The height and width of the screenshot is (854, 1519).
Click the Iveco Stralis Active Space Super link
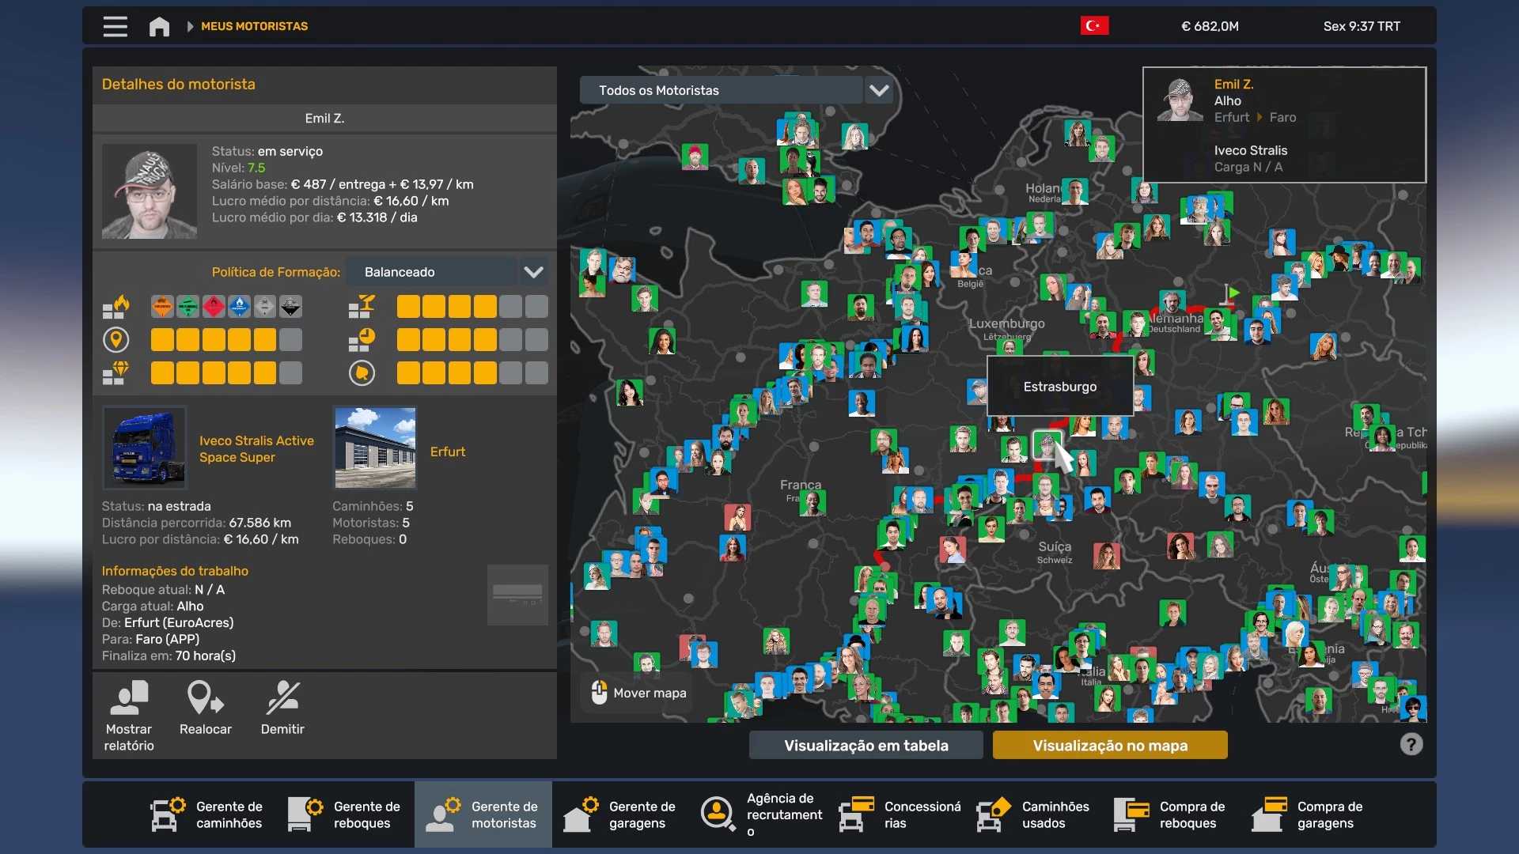point(256,449)
